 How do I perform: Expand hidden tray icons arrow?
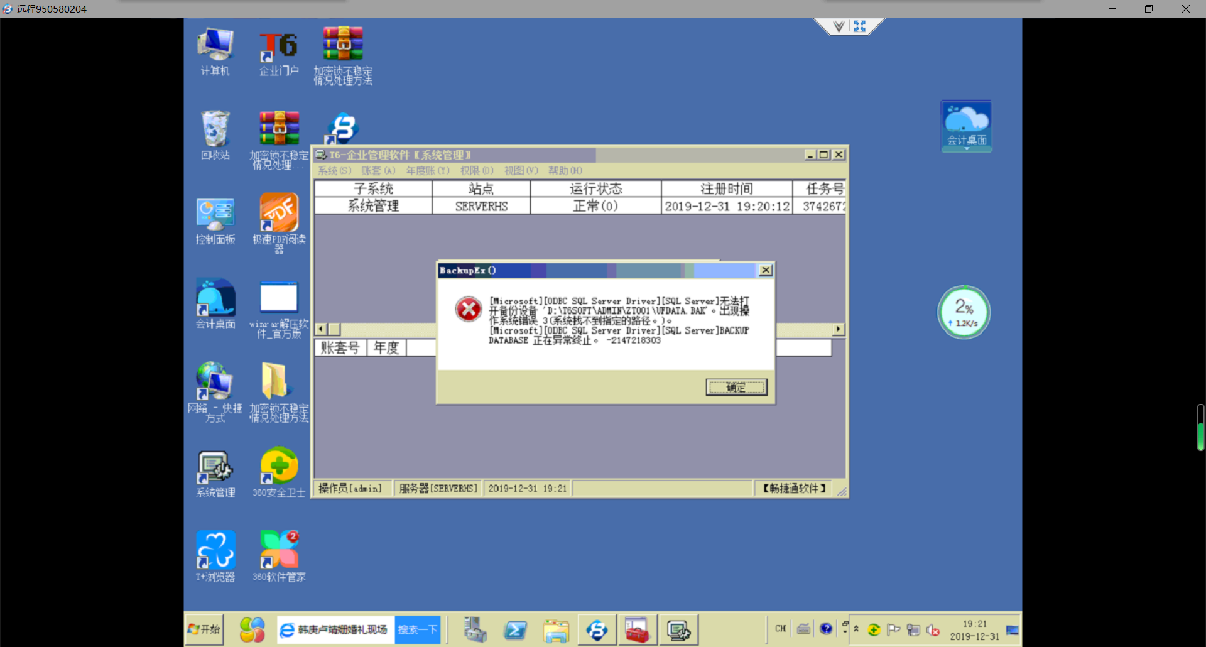click(856, 628)
